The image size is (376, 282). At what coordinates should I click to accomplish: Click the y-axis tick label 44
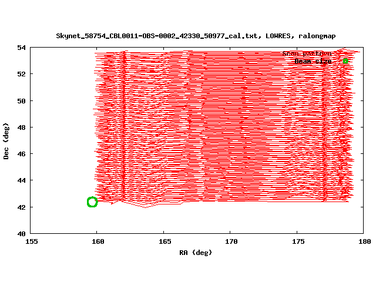(x=21, y=180)
